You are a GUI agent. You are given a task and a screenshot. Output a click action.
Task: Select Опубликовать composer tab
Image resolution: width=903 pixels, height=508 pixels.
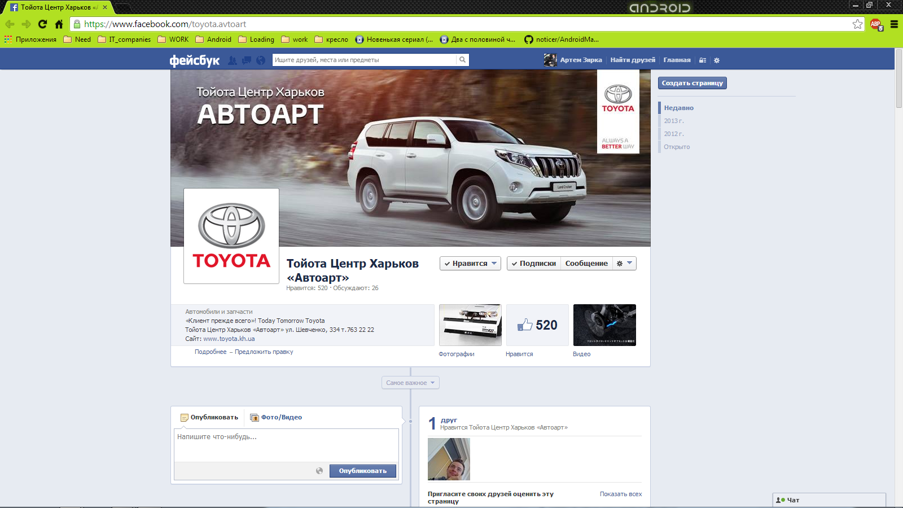[x=209, y=418]
